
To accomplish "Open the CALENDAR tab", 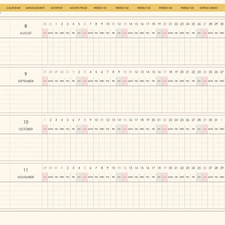I will click(13, 8).
